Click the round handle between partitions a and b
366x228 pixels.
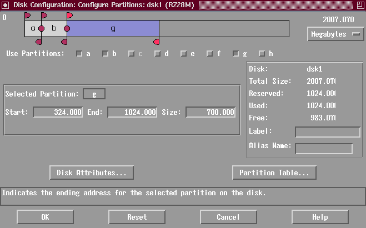point(41,28)
